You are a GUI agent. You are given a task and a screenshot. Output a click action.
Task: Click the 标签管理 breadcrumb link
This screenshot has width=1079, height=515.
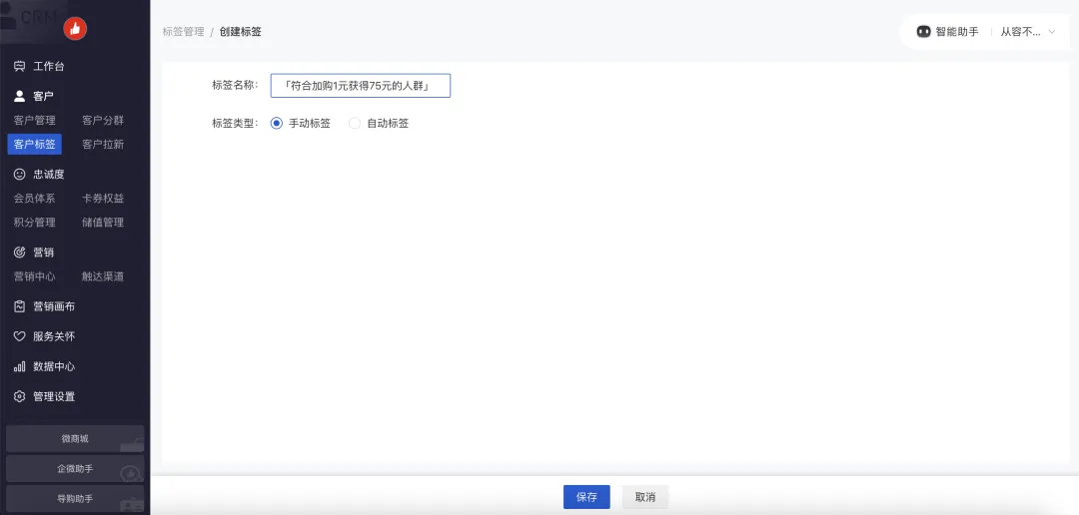pyautogui.click(x=183, y=32)
